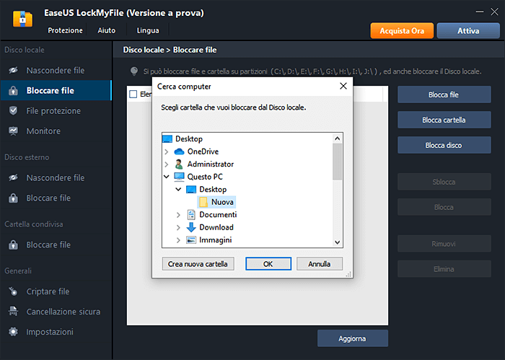Click Desktop folder icon under Questo PC
This screenshot has width=505, height=360.
191,189
